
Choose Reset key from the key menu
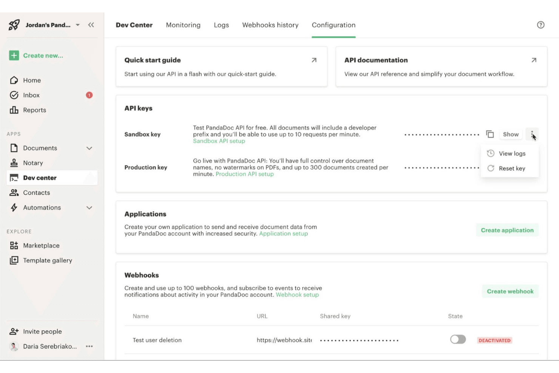point(510,168)
